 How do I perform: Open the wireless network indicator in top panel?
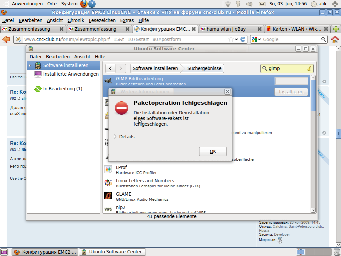228,4
